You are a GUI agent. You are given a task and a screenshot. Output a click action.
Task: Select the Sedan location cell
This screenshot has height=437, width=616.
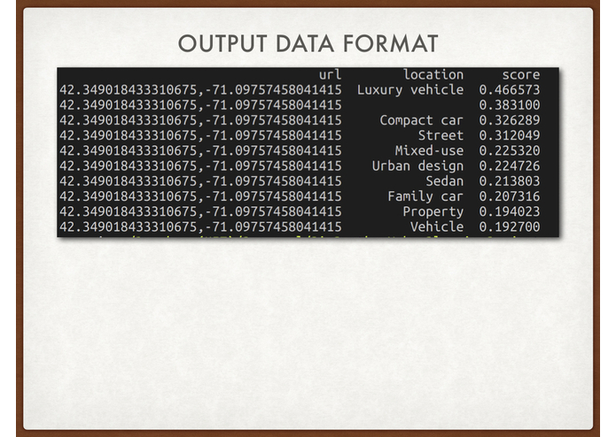coord(445,181)
